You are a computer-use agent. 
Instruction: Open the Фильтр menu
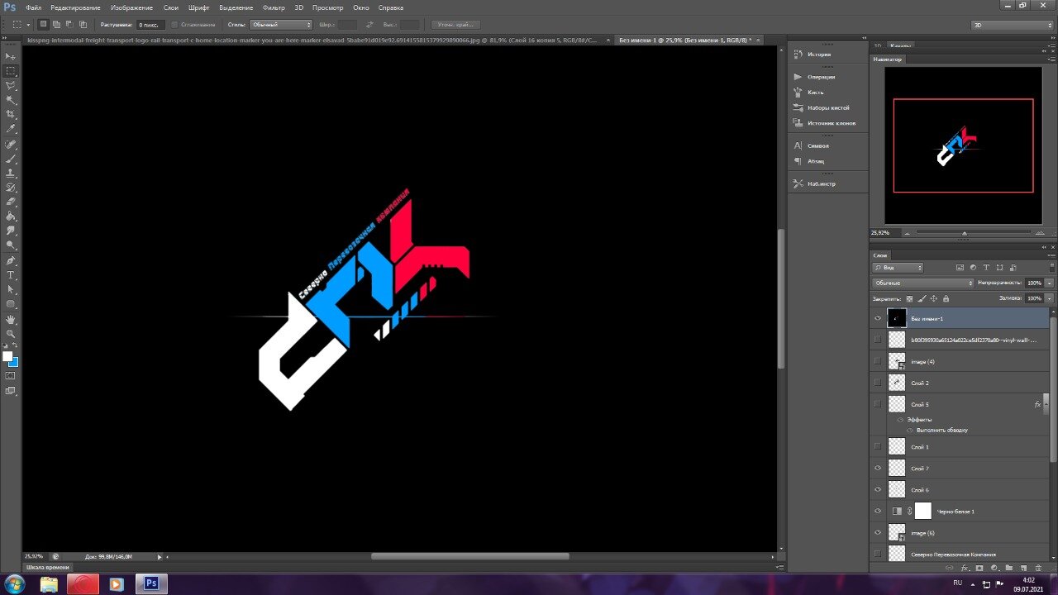pos(274,7)
